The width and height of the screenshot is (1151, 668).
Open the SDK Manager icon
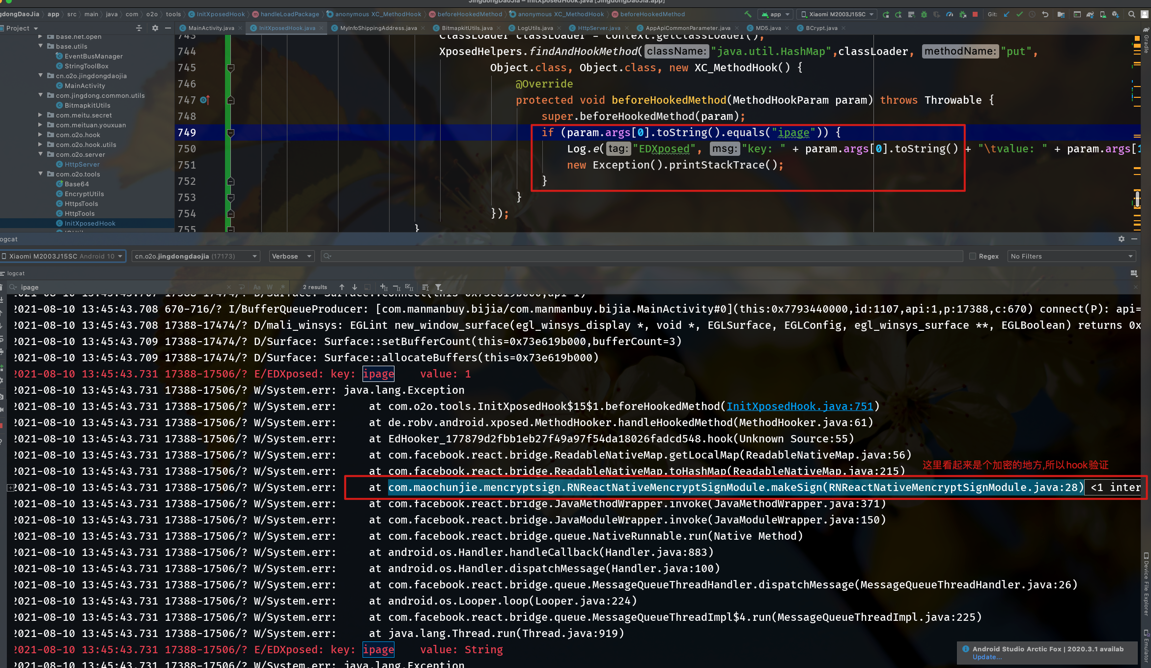[1116, 14]
